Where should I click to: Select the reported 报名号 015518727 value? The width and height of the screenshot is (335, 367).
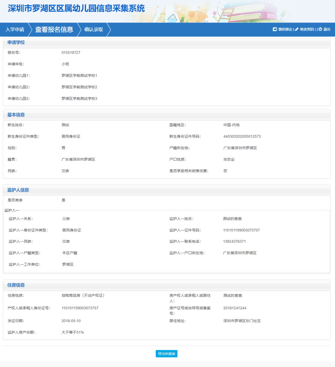pos(70,52)
